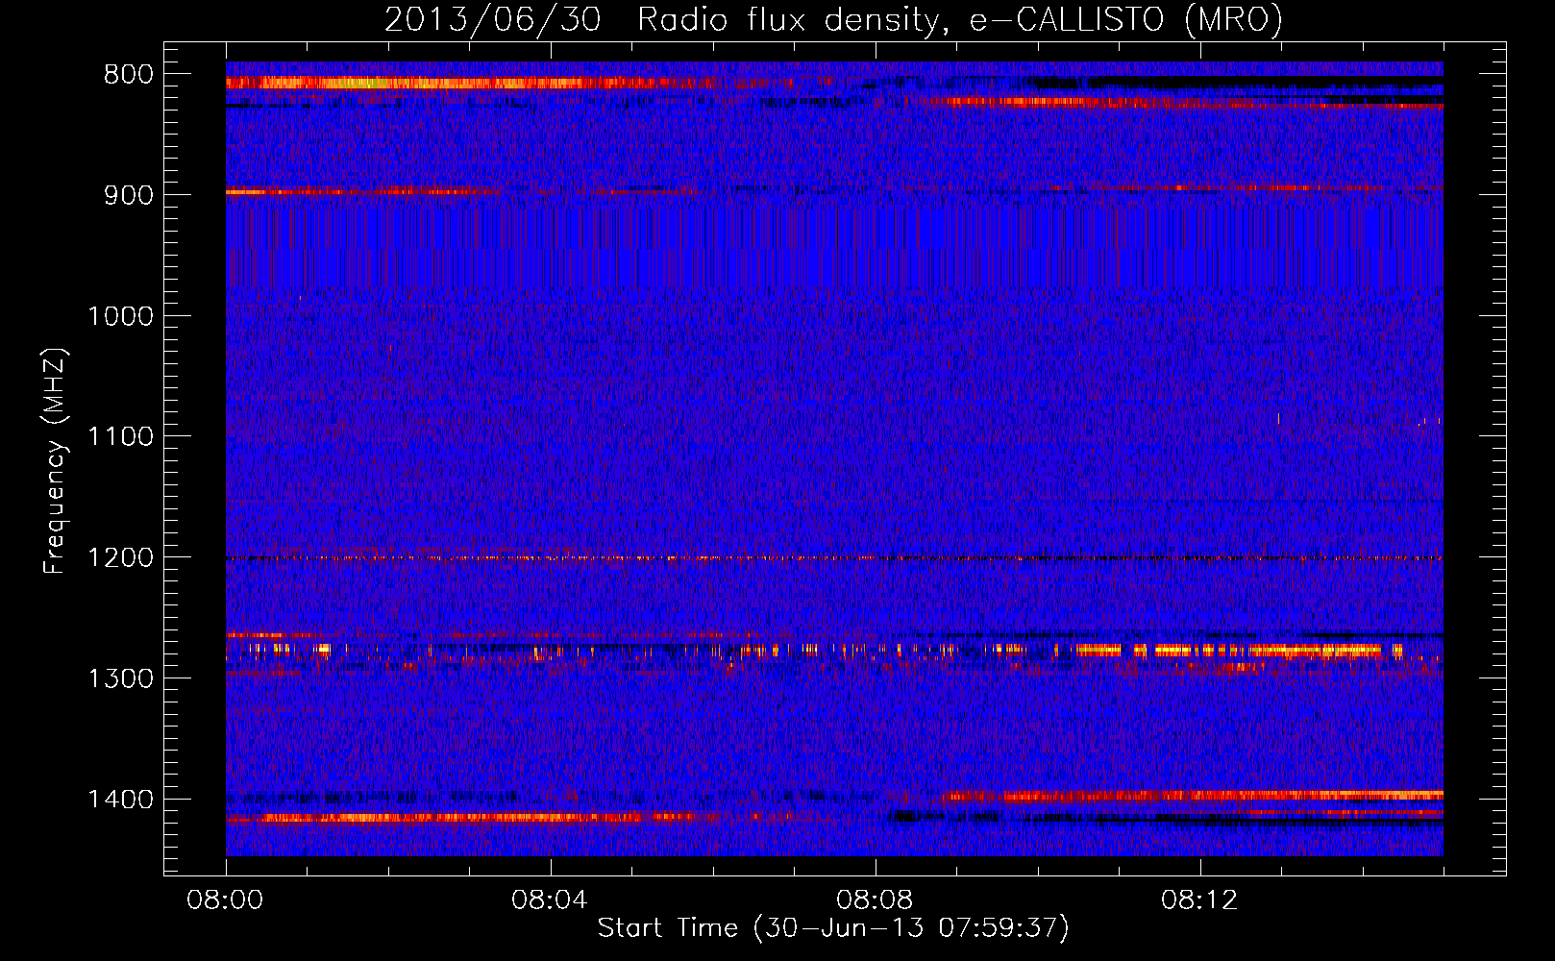The image size is (1555, 961).
Task: Click the 08:00 time tick label
Action: pyautogui.click(x=226, y=900)
